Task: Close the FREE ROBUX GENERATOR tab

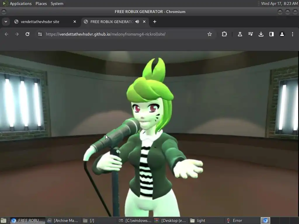Action: tap(144, 22)
